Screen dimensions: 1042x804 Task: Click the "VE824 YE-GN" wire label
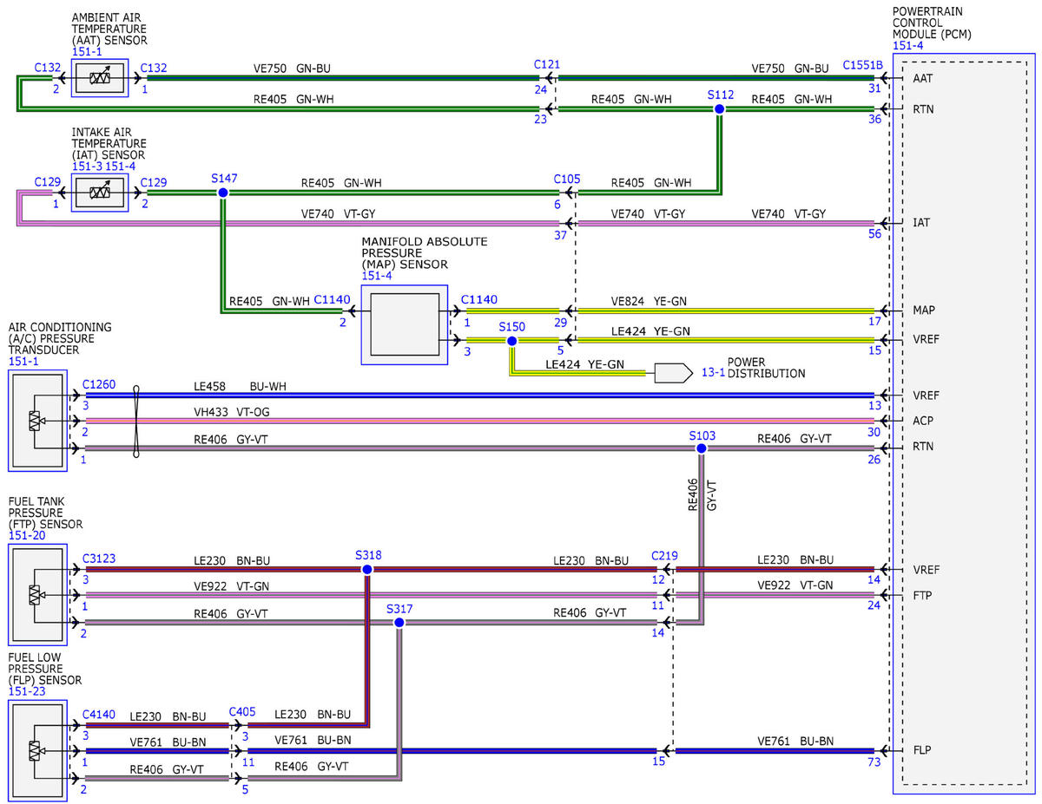click(x=649, y=302)
